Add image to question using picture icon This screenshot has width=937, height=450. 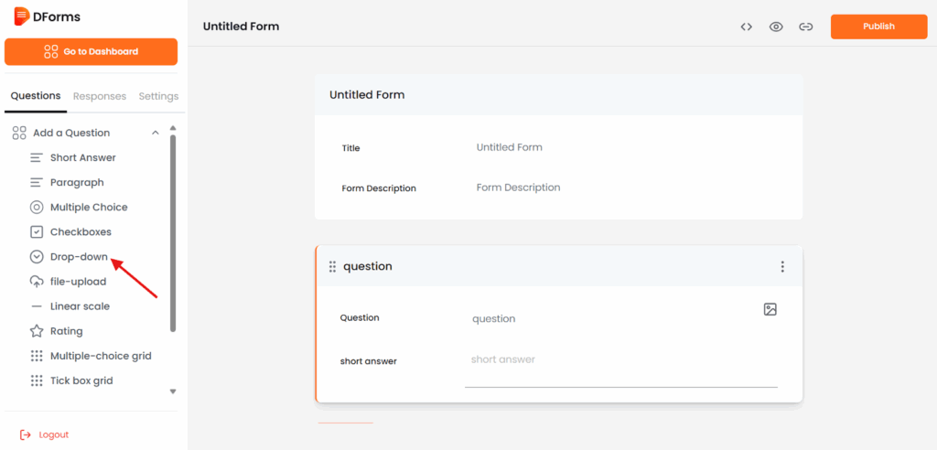770,310
